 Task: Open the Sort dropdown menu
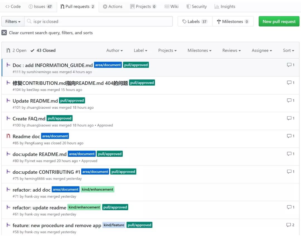[x=288, y=50]
